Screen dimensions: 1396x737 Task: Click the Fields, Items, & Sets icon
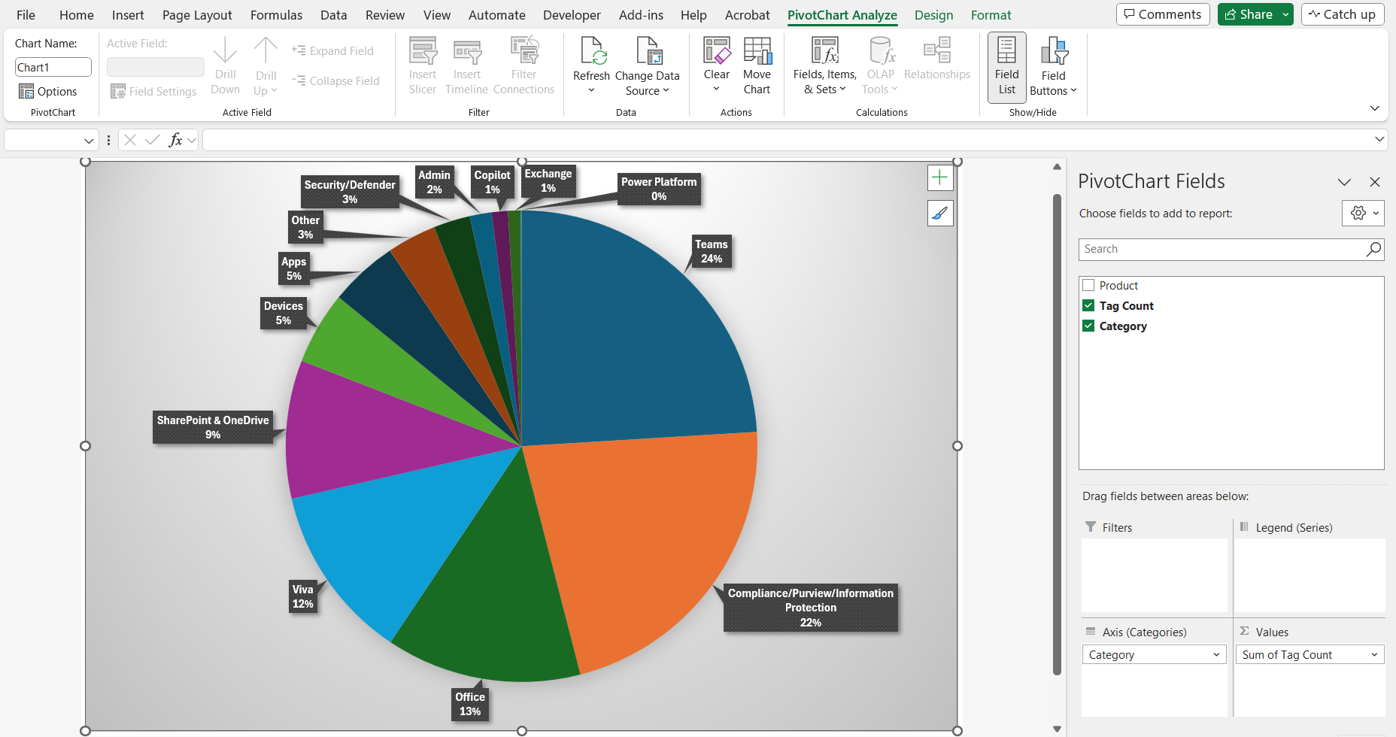(824, 52)
